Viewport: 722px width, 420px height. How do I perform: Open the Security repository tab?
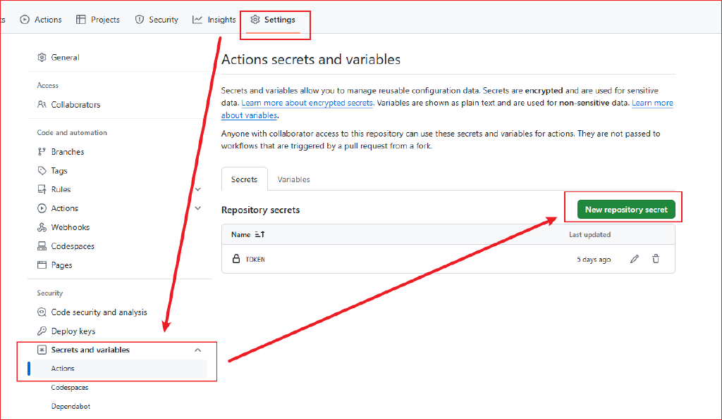(x=157, y=20)
